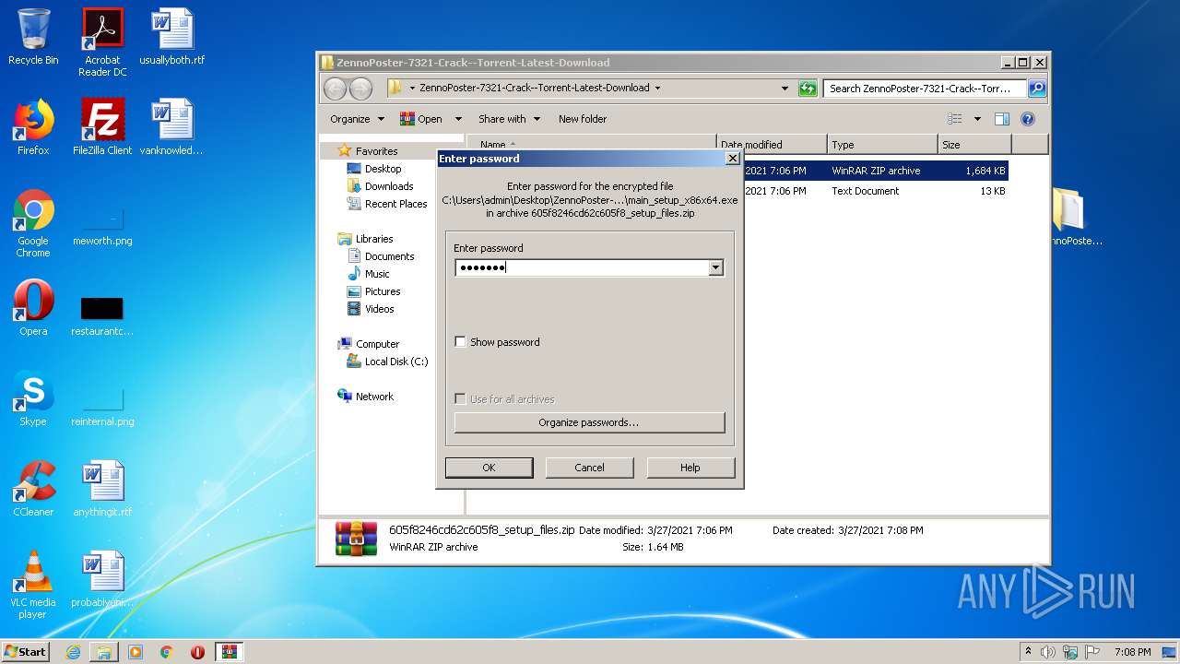Toggle the Explorer preview pane icon

[1002, 119]
